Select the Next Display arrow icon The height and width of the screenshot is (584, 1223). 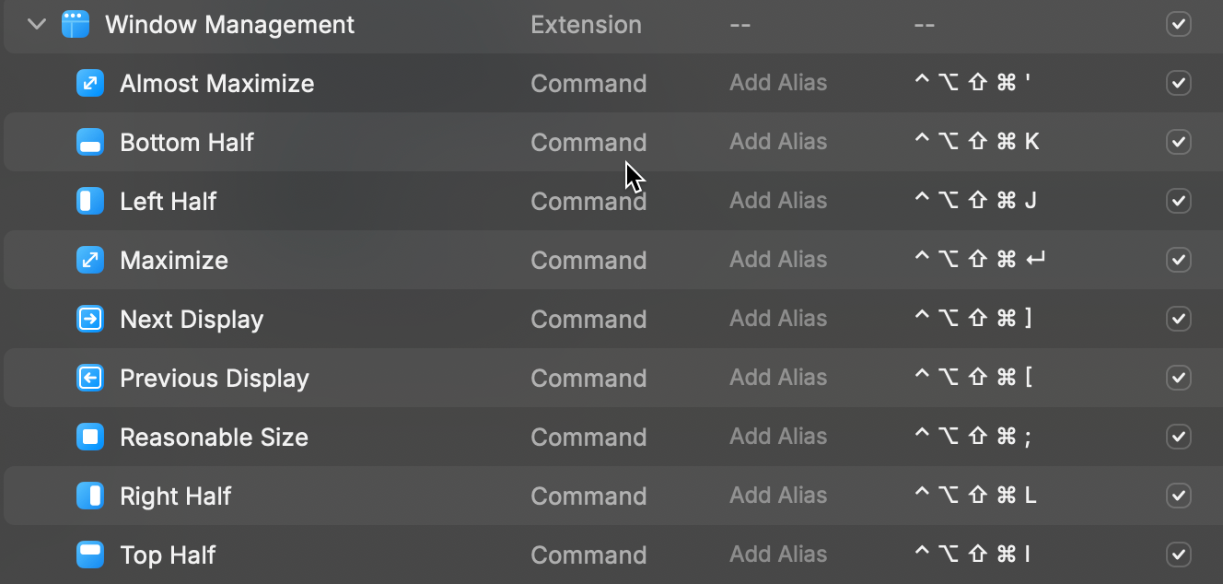tap(90, 320)
